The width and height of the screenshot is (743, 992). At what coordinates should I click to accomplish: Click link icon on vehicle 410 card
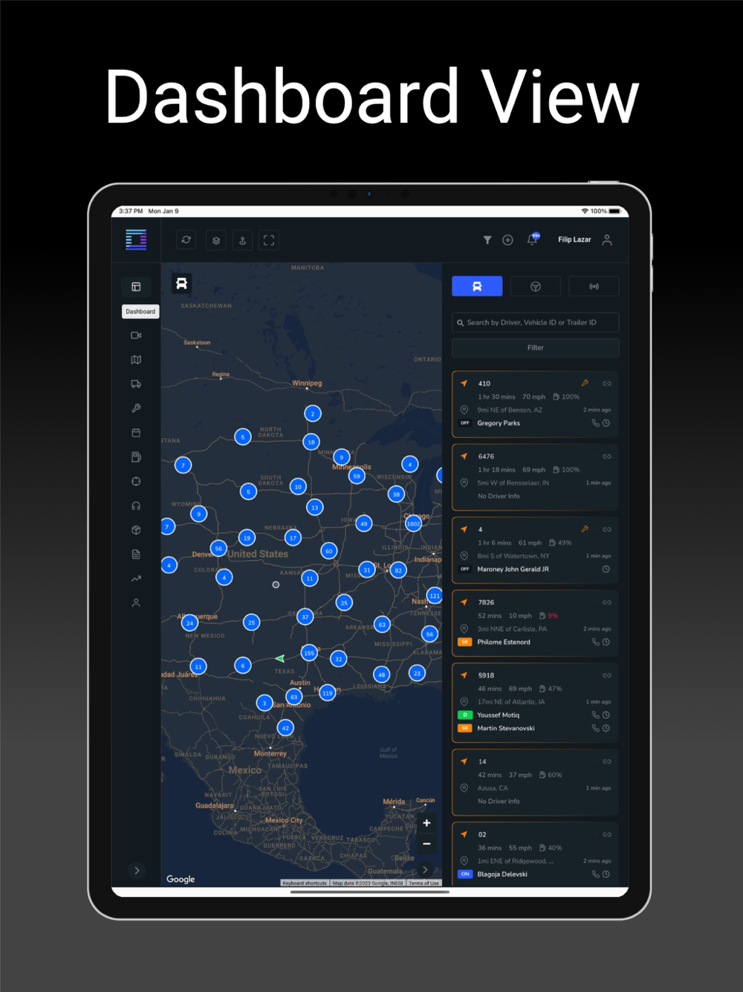point(607,384)
